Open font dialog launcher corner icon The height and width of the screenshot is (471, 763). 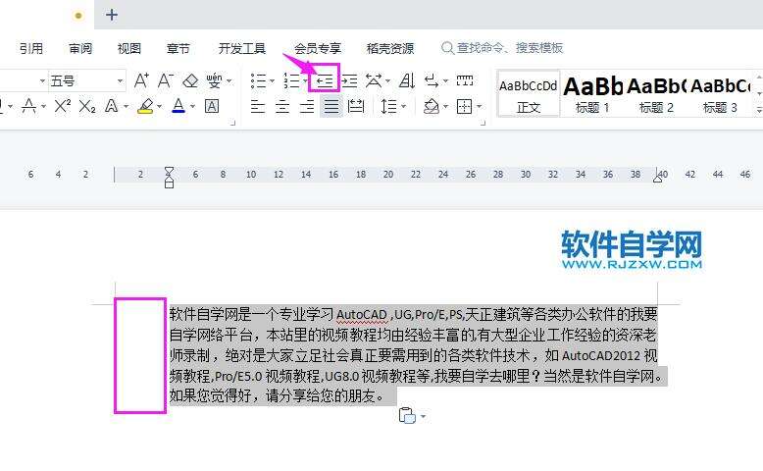coord(232,123)
